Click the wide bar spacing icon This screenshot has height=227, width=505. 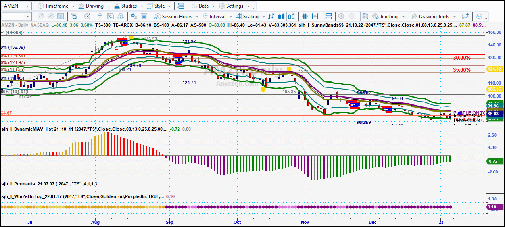(x=315, y=17)
